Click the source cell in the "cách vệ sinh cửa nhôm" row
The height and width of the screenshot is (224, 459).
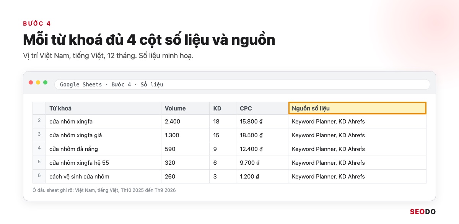pos(357,177)
